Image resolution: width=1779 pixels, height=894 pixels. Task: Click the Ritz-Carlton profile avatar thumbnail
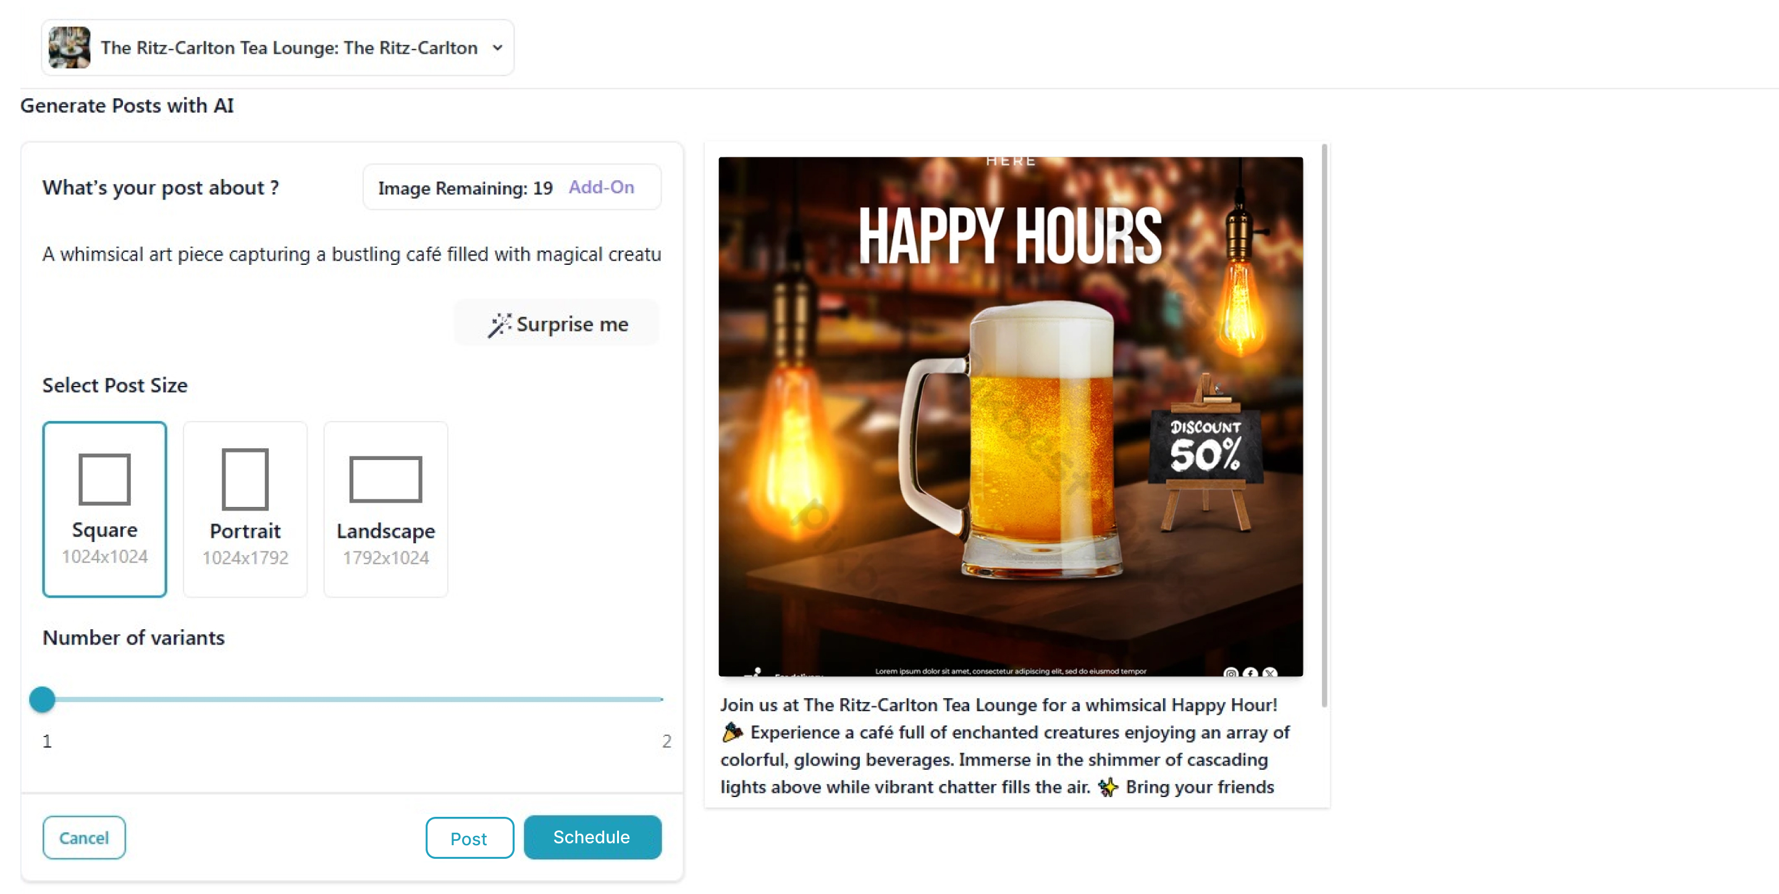pyautogui.click(x=69, y=48)
